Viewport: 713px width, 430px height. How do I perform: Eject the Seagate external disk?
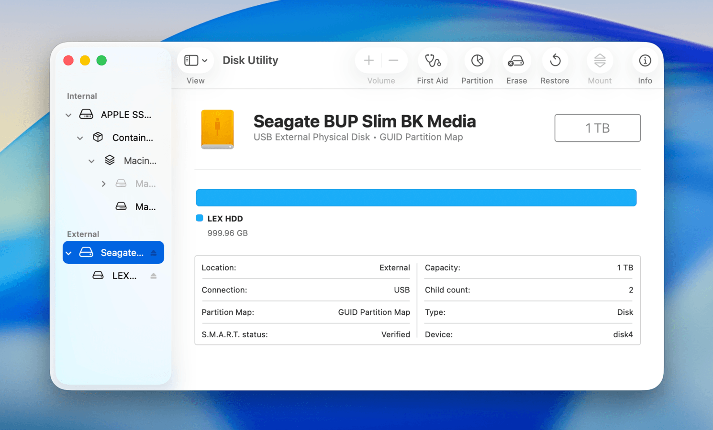pyautogui.click(x=154, y=253)
